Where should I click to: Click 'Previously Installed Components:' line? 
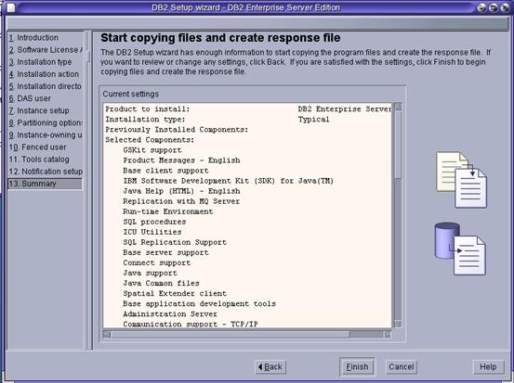click(x=177, y=130)
